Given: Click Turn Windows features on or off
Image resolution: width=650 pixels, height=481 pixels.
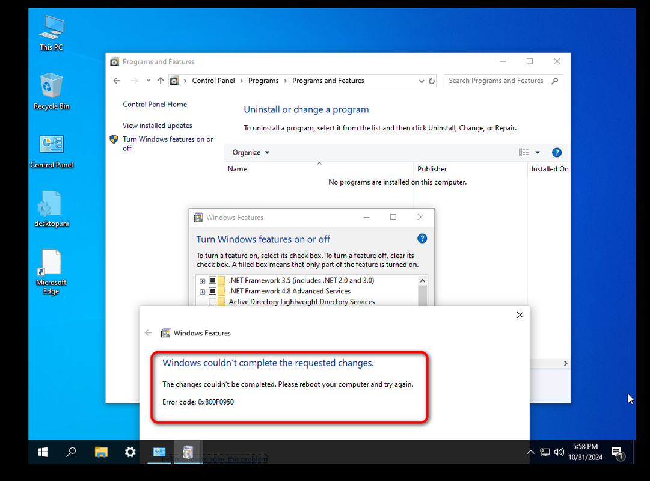Looking at the screenshot, I should 168,144.
